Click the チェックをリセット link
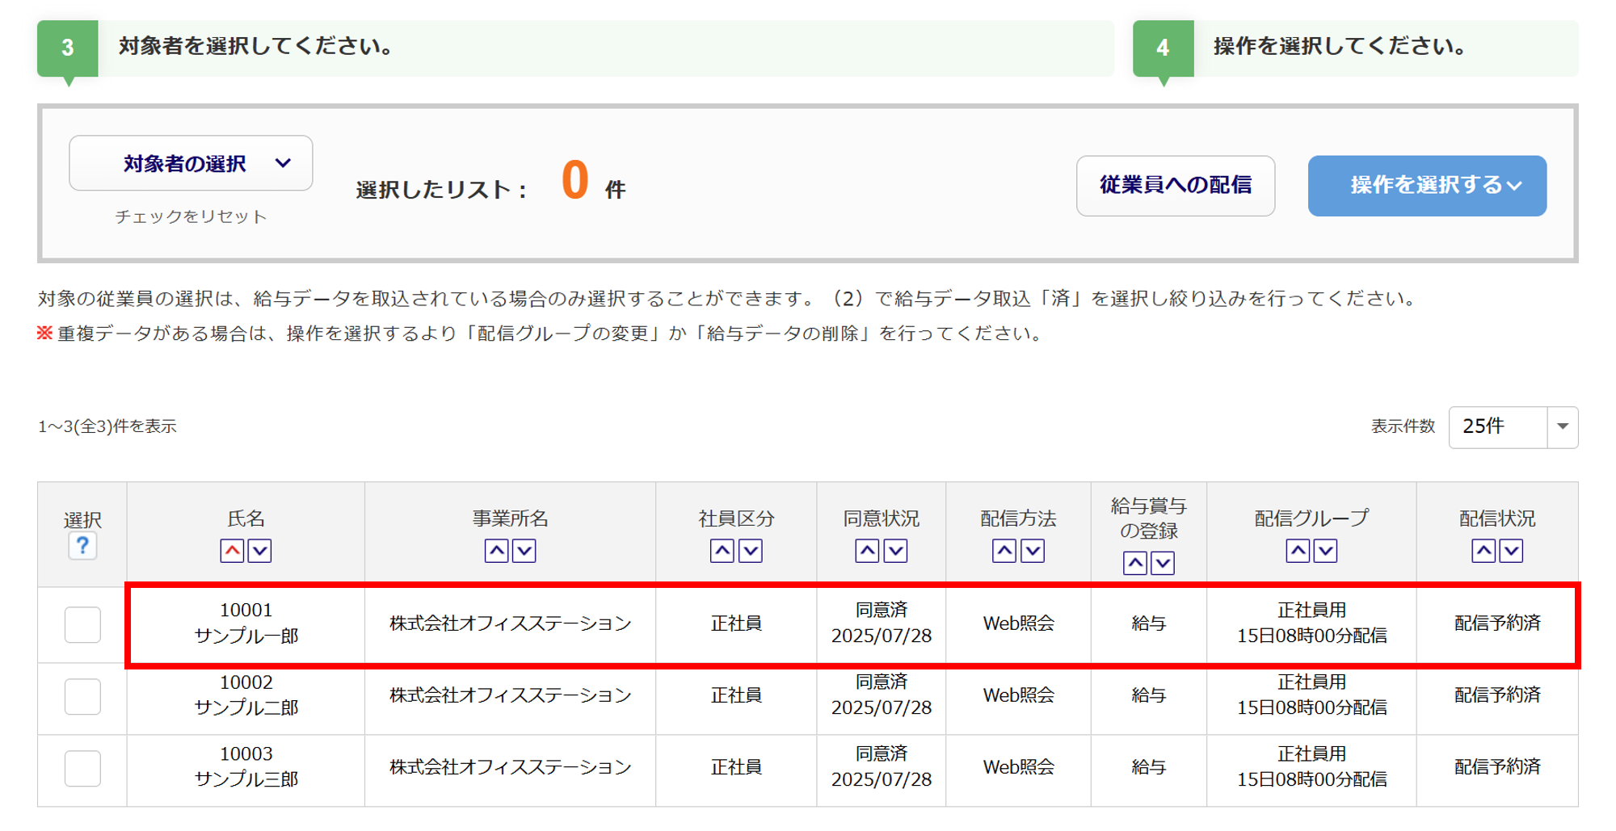Screen dimensions: 1616x831 pos(191,216)
